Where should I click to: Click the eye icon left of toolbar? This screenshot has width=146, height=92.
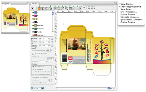[x=33, y=8]
